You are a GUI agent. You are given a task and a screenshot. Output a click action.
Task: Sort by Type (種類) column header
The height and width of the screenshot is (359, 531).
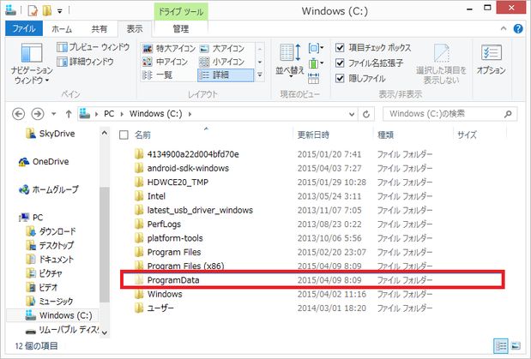pyautogui.click(x=386, y=135)
